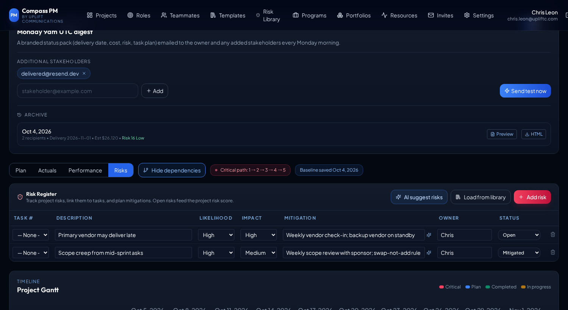568x310 pixels.
Task: Focus the stakeholder email input field
Action: coord(78,91)
